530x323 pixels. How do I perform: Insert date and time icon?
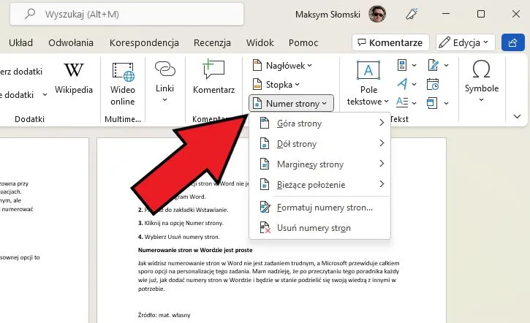432,84
